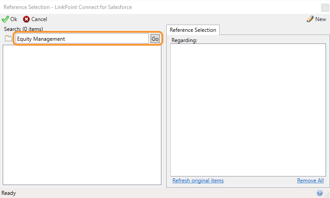
Task: Open help via the blue question mark icon
Action: click(x=320, y=193)
